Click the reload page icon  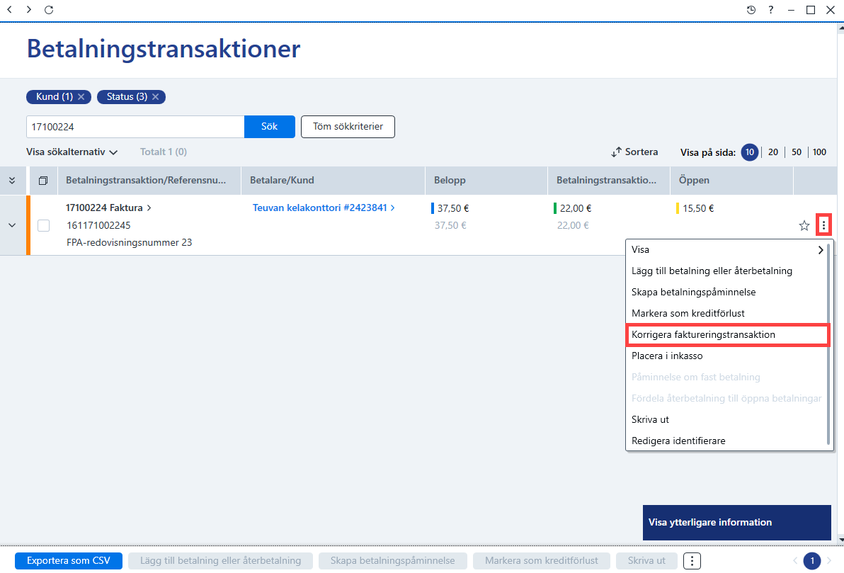click(x=49, y=10)
